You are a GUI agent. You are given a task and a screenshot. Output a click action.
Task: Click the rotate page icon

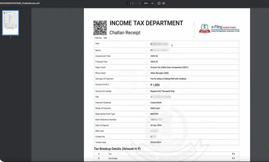point(163,3)
